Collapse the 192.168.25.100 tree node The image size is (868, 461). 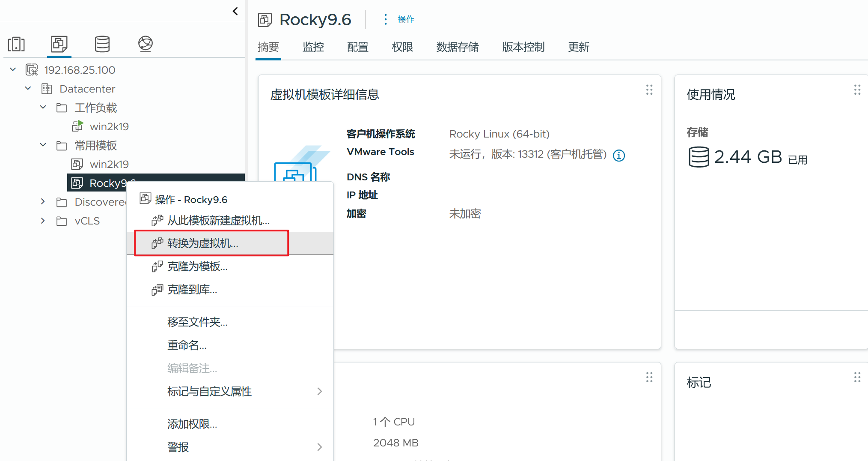[13, 69]
